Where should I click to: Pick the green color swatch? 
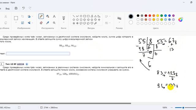click(162, 16)
